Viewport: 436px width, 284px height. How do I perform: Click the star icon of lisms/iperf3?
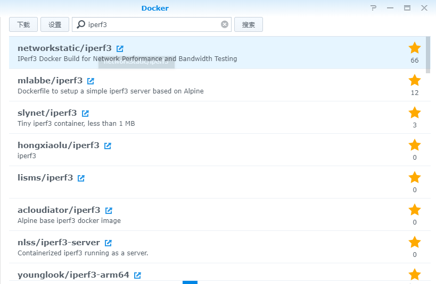pos(415,177)
